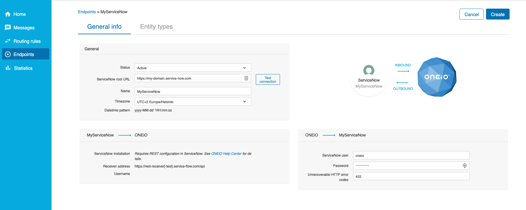
Task: Open the Status dropdown
Action: point(193,68)
